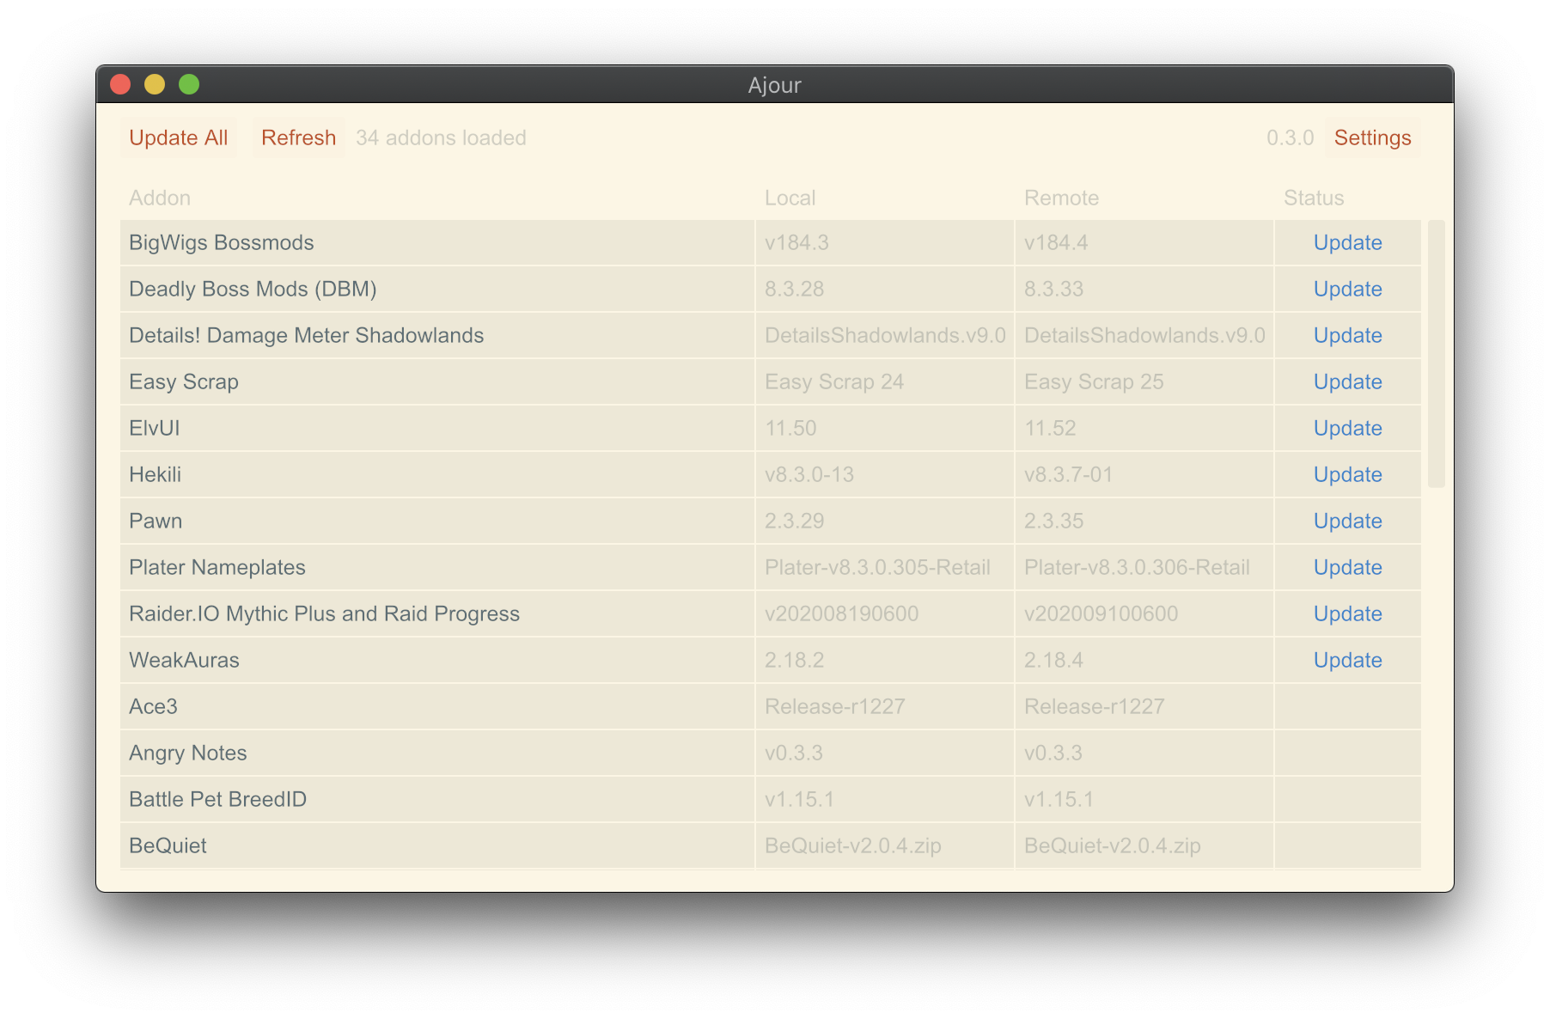Select the WeakAuras addon name
Screen dimensions: 1550x1019
point(184,660)
